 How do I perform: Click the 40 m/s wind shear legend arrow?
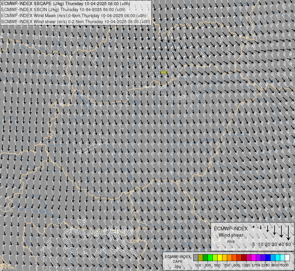pos(281,232)
